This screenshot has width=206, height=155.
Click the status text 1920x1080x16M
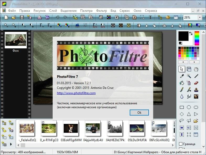pyautogui.click(x=67, y=152)
